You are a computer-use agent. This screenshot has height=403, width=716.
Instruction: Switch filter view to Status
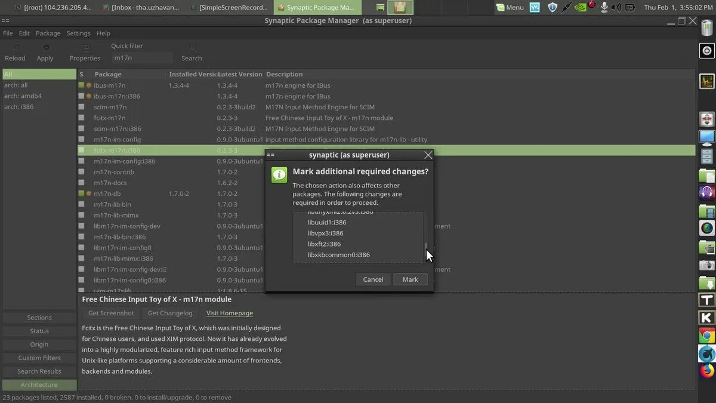pos(39,331)
